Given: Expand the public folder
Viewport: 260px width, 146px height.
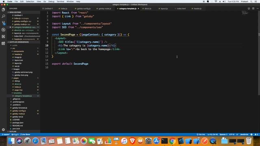Looking at the screenshot, I should [x=15, y=45].
